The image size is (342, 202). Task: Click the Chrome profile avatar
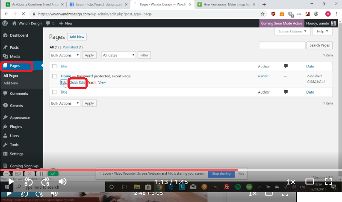(328, 14)
